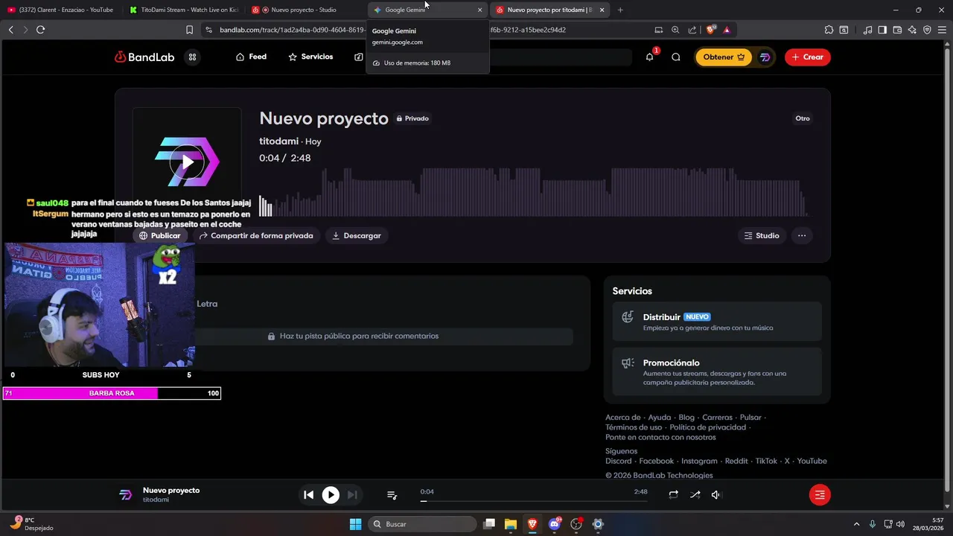The width and height of the screenshot is (953, 536).
Task: Mute the player volume
Action: point(716,494)
